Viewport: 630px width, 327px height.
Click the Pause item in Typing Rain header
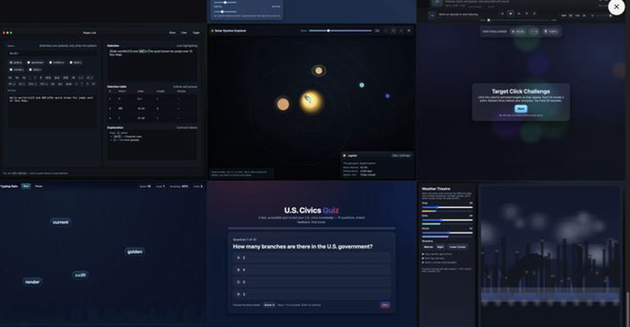[x=39, y=187]
